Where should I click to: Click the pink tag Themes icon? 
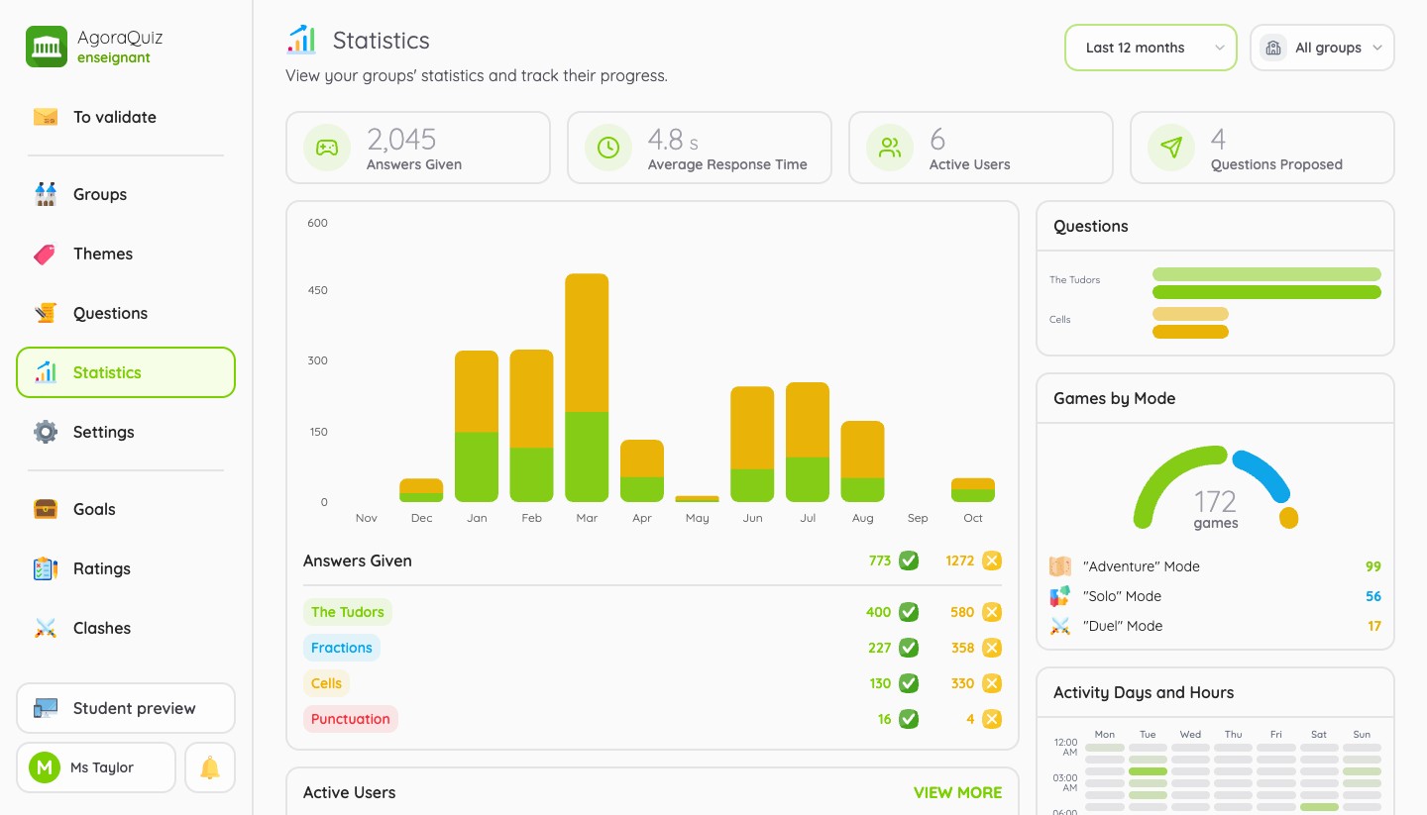[x=46, y=254]
